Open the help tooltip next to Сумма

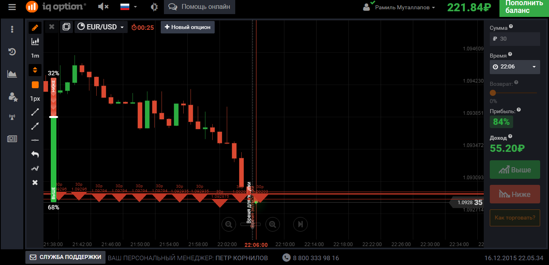point(511,27)
